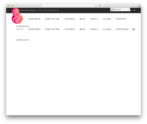The height and width of the screenshot is (124, 147).
Task: Open EVENTOS next to the search magnifier
Action: pos(121,29)
